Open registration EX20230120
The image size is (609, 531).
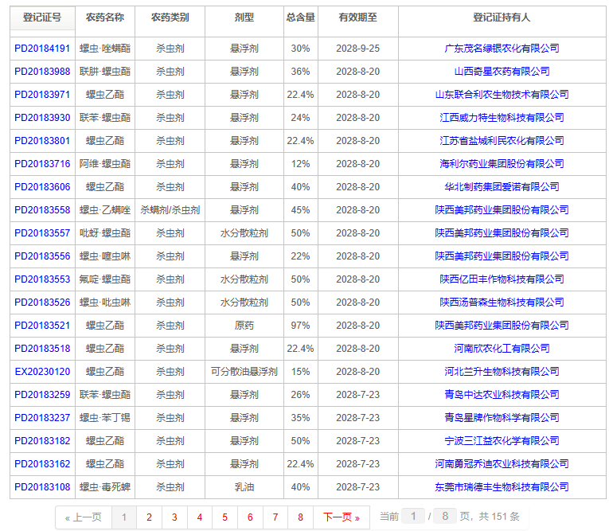42,372
